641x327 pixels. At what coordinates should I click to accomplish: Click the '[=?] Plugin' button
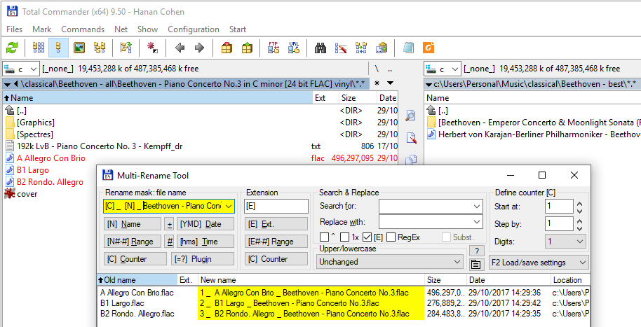pyautogui.click(x=203, y=259)
